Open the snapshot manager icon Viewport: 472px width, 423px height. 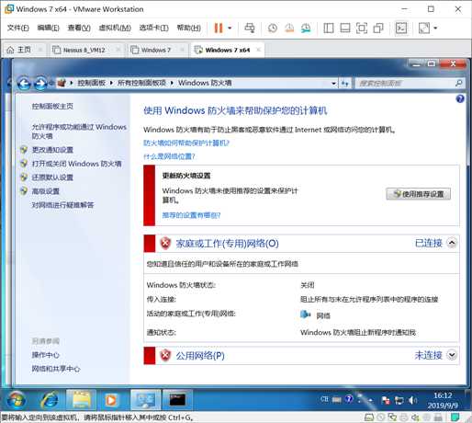coord(306,29)
